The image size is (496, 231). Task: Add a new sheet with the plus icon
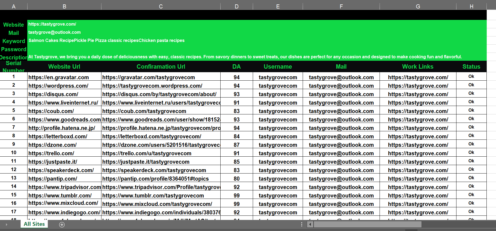pos(62,224)
